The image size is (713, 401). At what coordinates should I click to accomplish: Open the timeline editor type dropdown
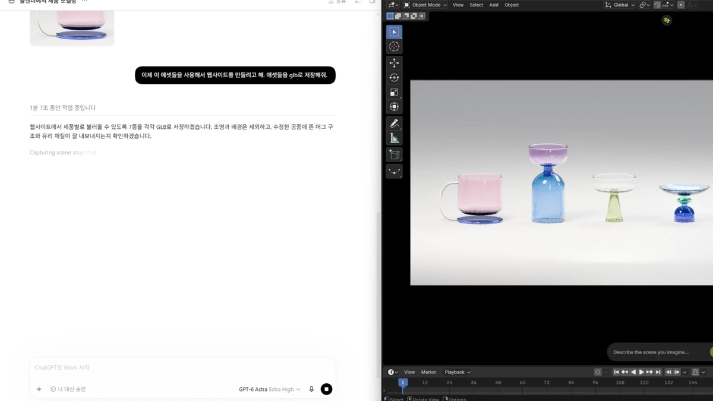click(393, 372)
